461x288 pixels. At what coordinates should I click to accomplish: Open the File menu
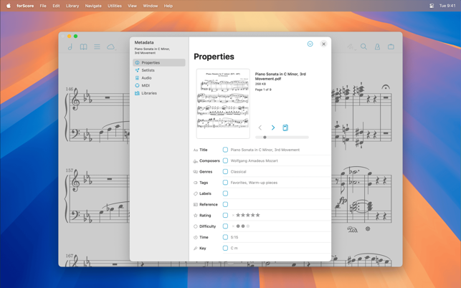click(x=43, y=6)
